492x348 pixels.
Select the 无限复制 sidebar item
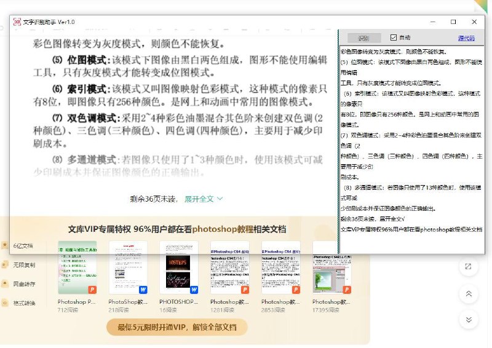(x=23, y=265)
